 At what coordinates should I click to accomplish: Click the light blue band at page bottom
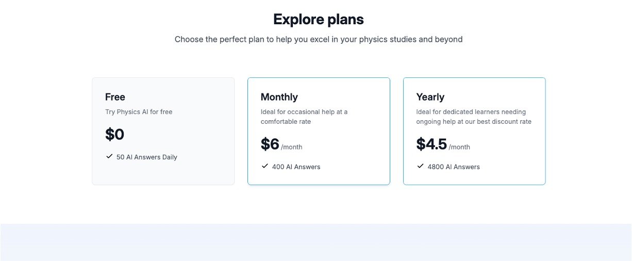coord(316,242)
